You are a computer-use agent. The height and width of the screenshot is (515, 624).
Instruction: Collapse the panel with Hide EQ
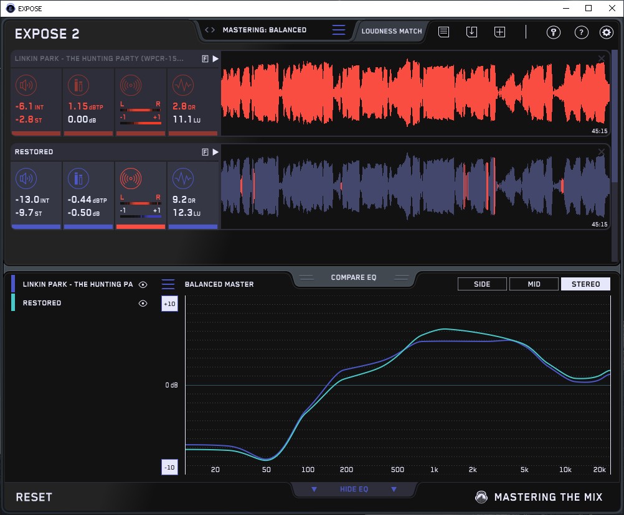(354, 489)
